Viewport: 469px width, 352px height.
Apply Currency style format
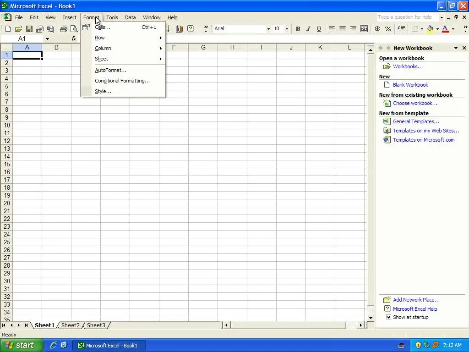tap(377, 29)
